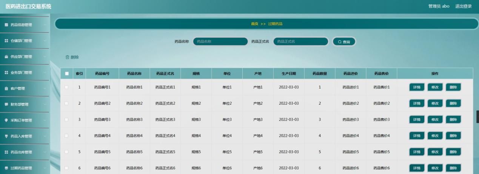Click the 财务部管理 sidebar icon
This screenshot has width=479, height=174.
tap(6, 104)
